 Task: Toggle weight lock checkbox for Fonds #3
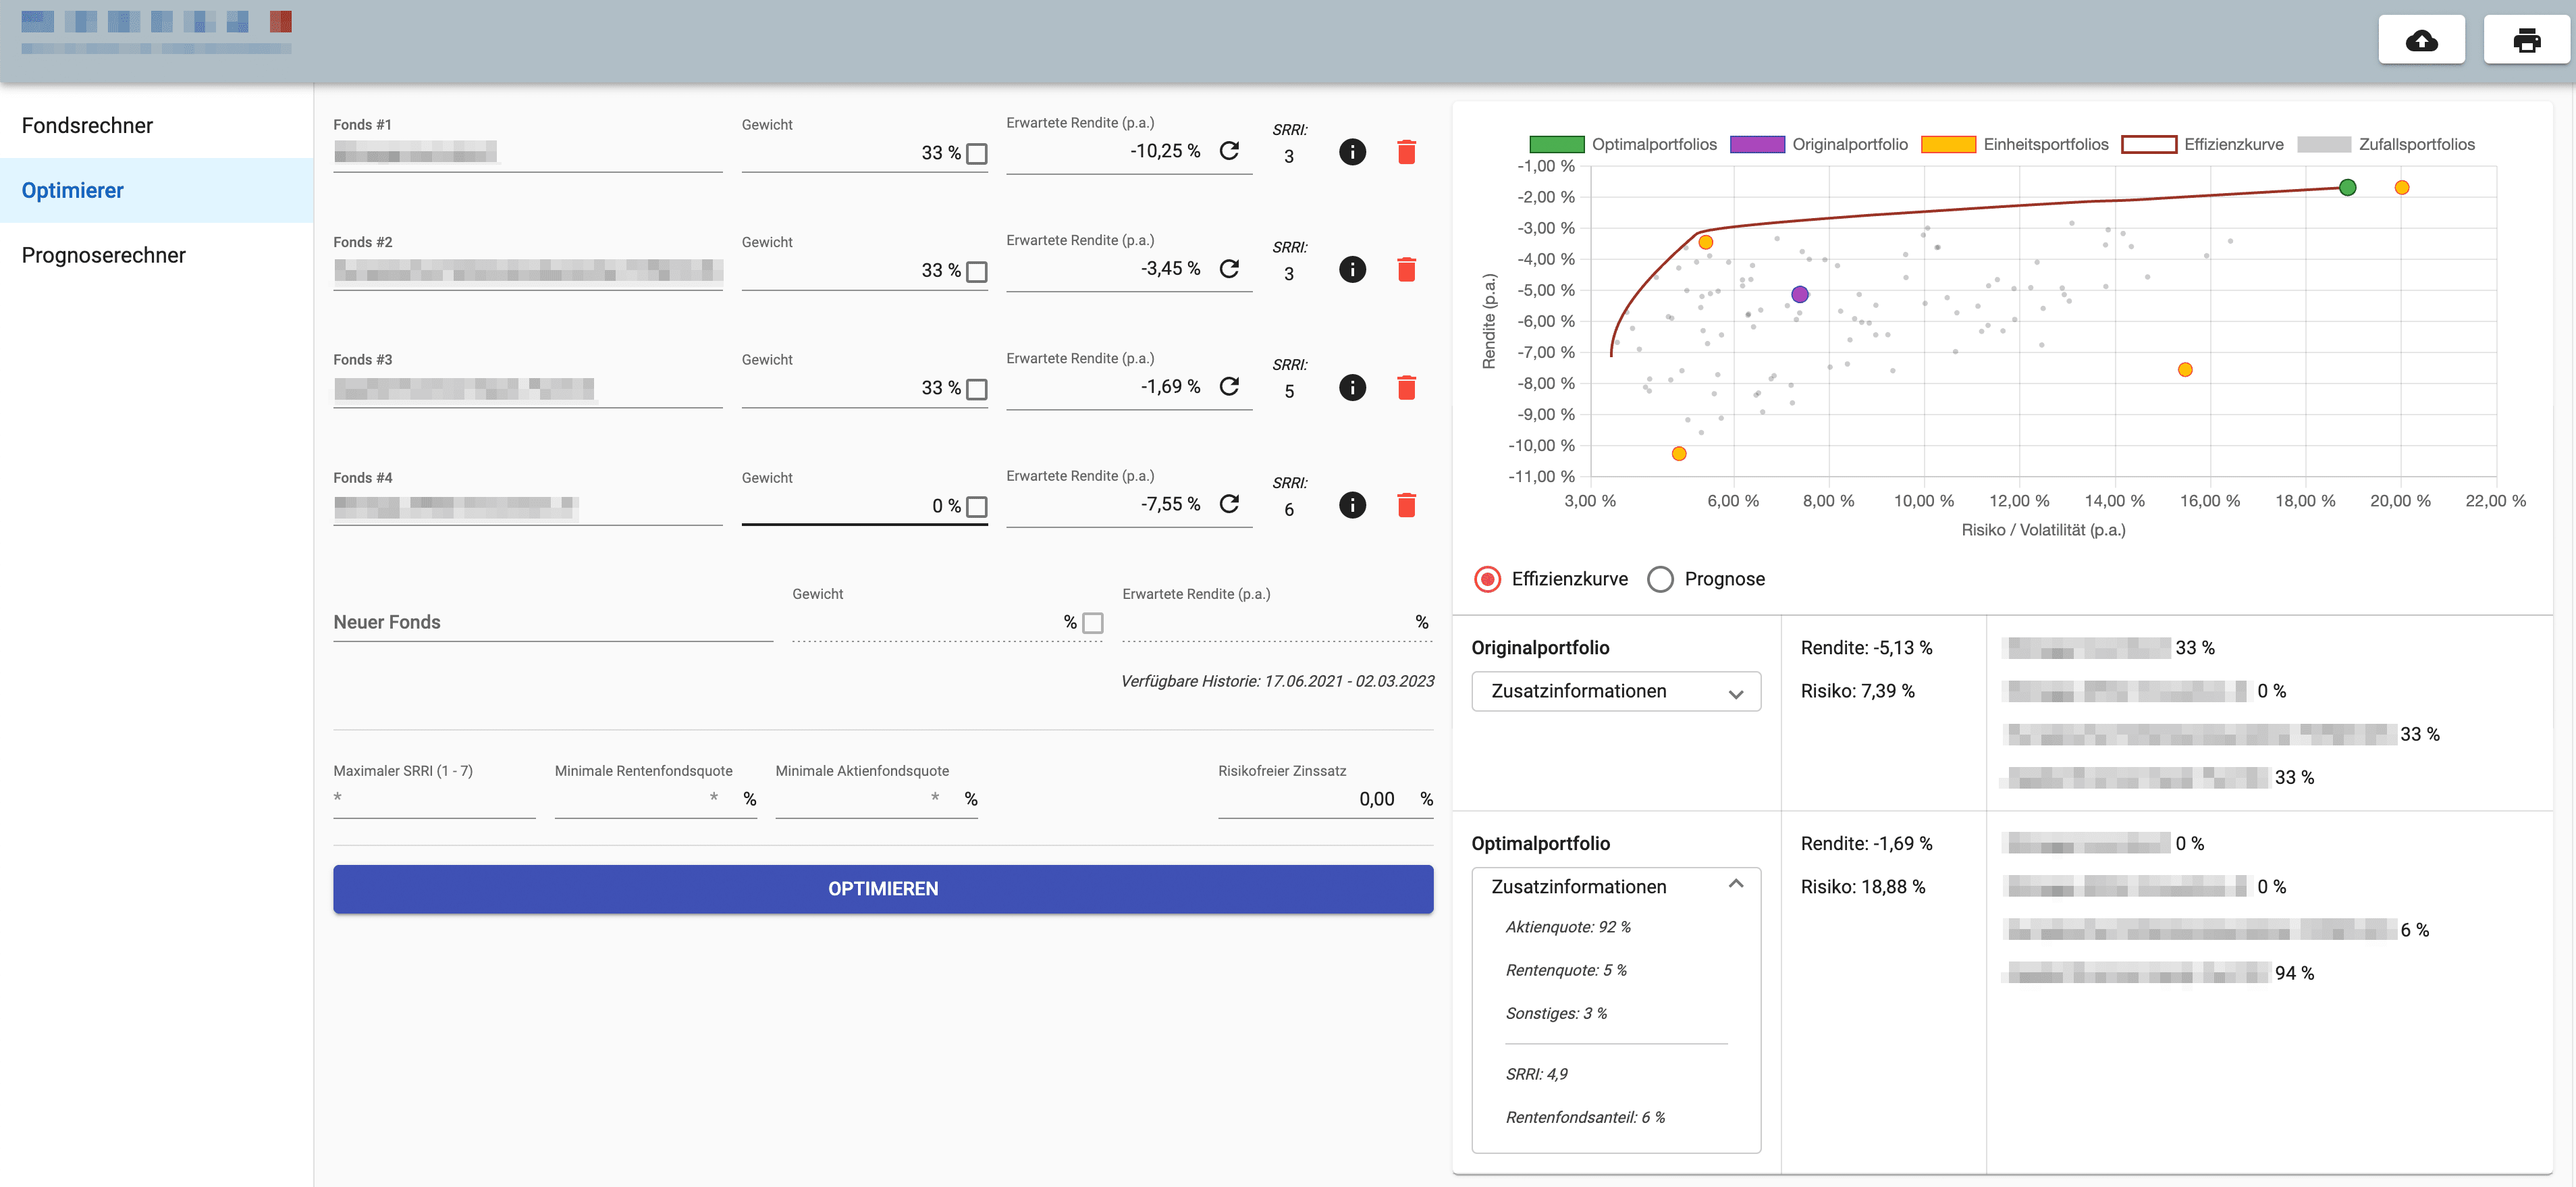pos(977,389)
